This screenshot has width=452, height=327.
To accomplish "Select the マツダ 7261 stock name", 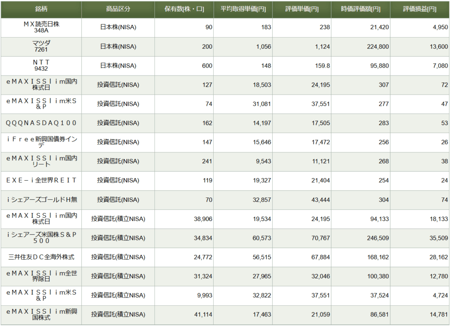I will (x=41, y=46).
